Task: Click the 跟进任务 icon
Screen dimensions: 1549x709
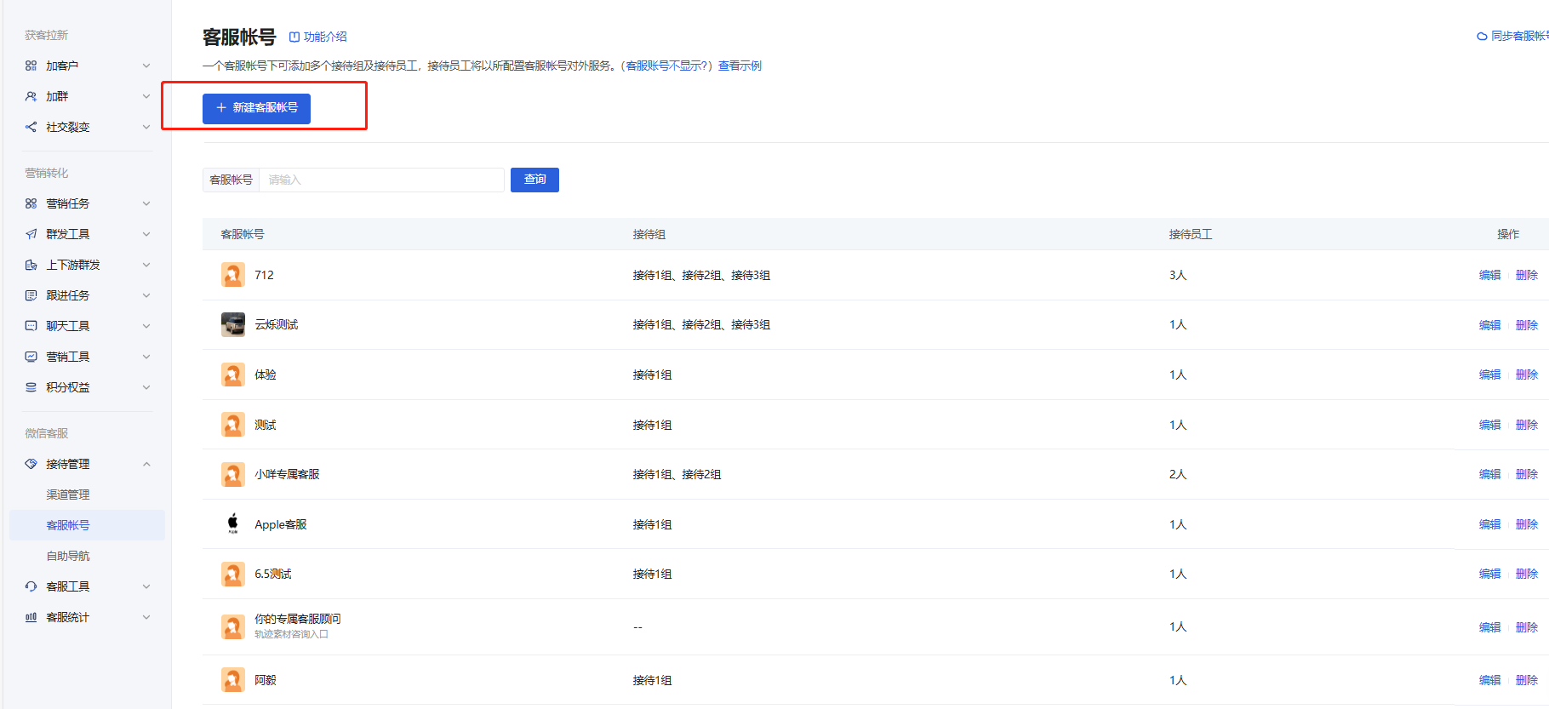Action: pyautogui.click(x=31, y=295)
